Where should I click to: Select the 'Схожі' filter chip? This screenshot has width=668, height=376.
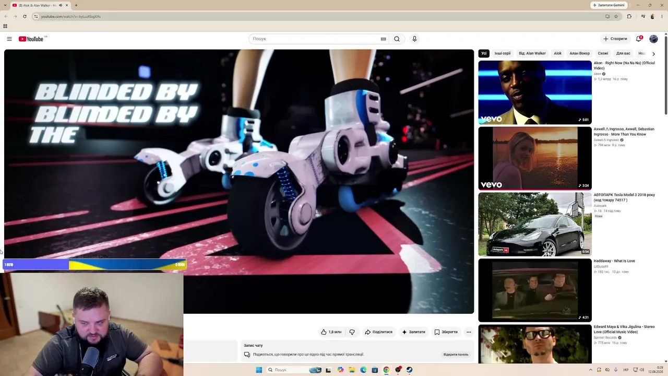(x=603, y=53)
